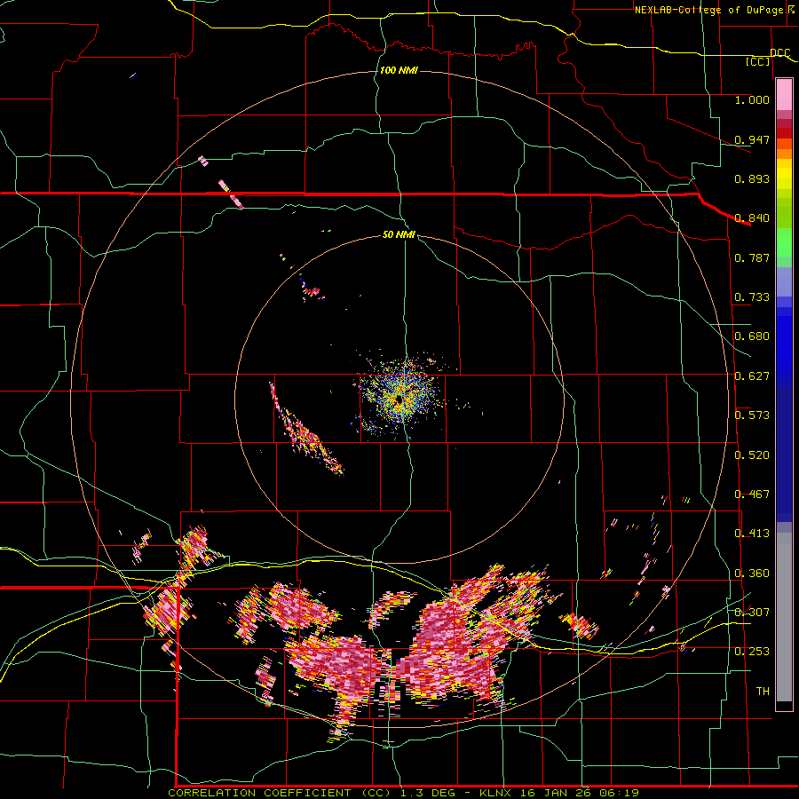799x799 pixels.
Task: Click the elongated echo streak southwest of the radar
Action: [x=305, y=431]
